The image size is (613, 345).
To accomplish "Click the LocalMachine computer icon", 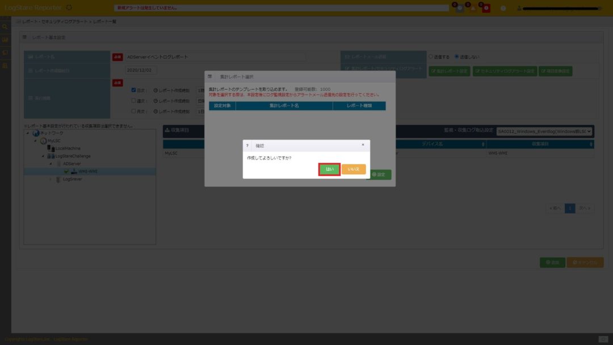I will (x=51, y=149).
